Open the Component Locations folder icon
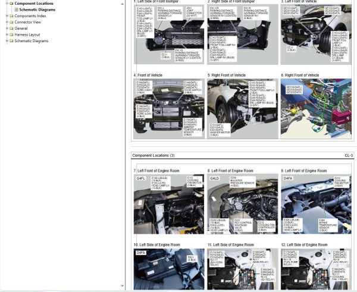This screenshot has height=292, width=357. [x=11, y=4]
